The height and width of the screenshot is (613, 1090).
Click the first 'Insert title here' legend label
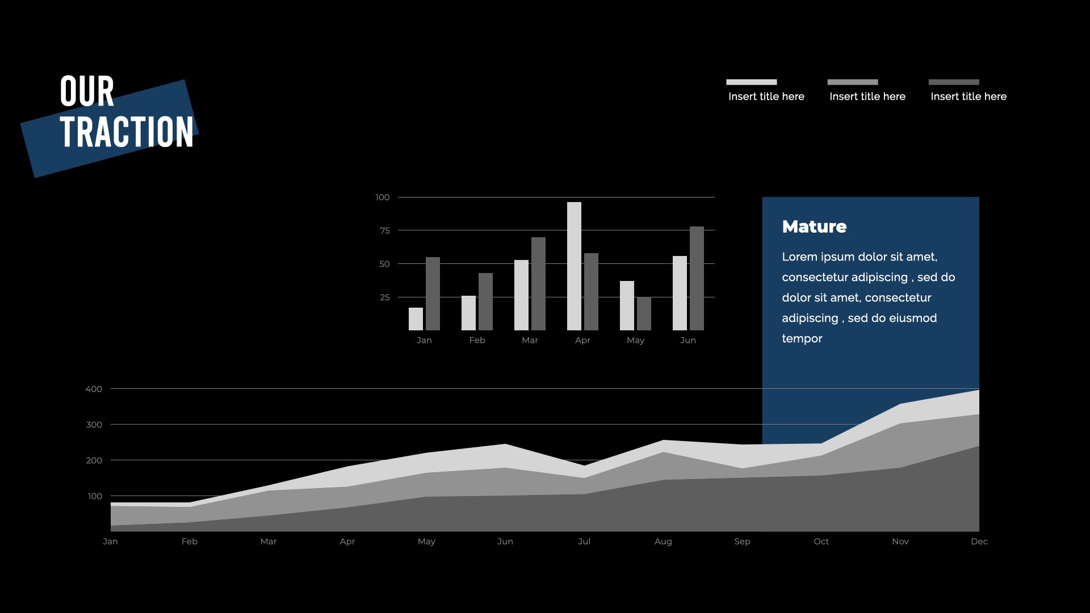(x=766, y=96)
